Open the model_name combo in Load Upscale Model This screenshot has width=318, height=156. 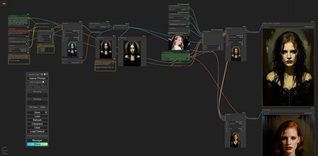[x=100, y=26]
